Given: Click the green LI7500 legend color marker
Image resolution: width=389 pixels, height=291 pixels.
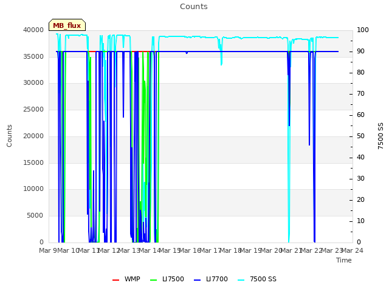Looking at the screenshot, I should pos(154,279).
